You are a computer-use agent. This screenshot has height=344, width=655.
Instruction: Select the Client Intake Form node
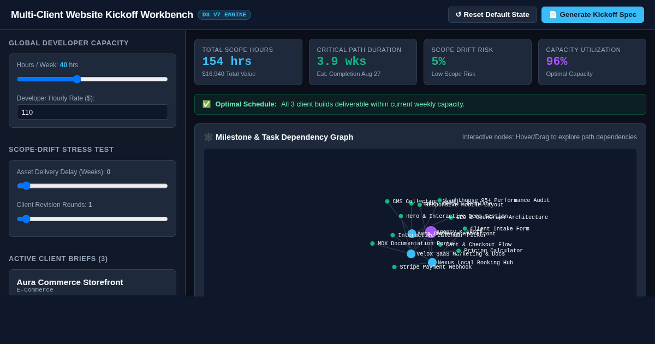pos(465,229)
